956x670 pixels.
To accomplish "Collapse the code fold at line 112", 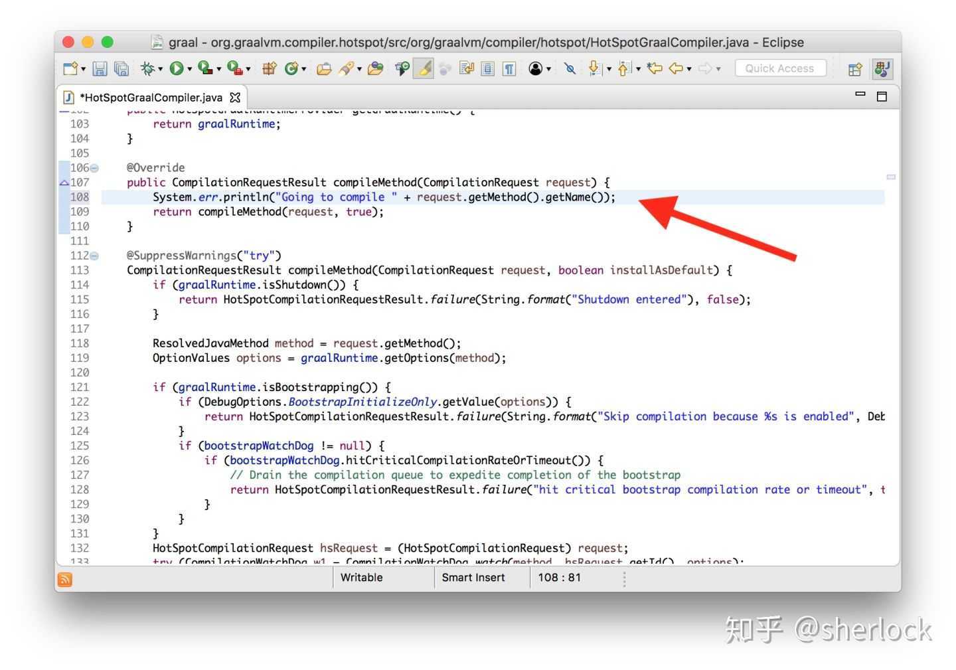I will 94,256.
